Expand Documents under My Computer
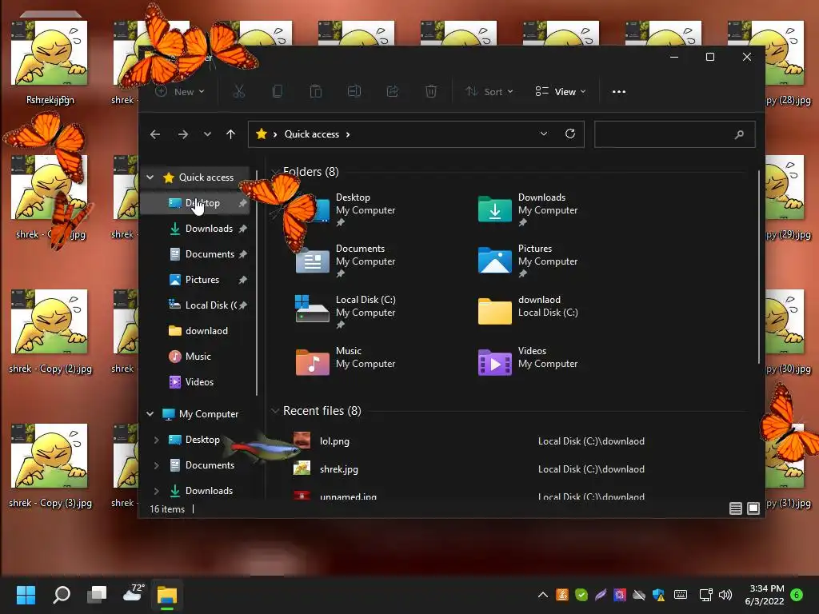Screen dimensions: 819x614 click(x=156, y=465)
